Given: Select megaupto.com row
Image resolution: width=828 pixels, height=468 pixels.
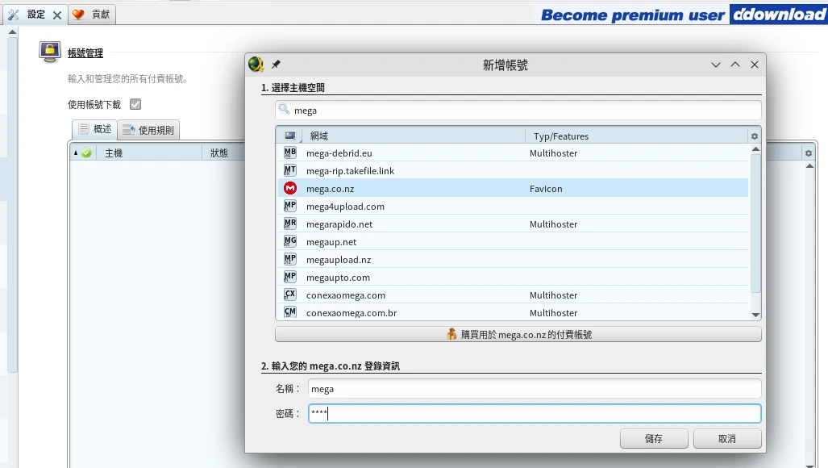Looking at the screenshot, I should click(513, 278).
